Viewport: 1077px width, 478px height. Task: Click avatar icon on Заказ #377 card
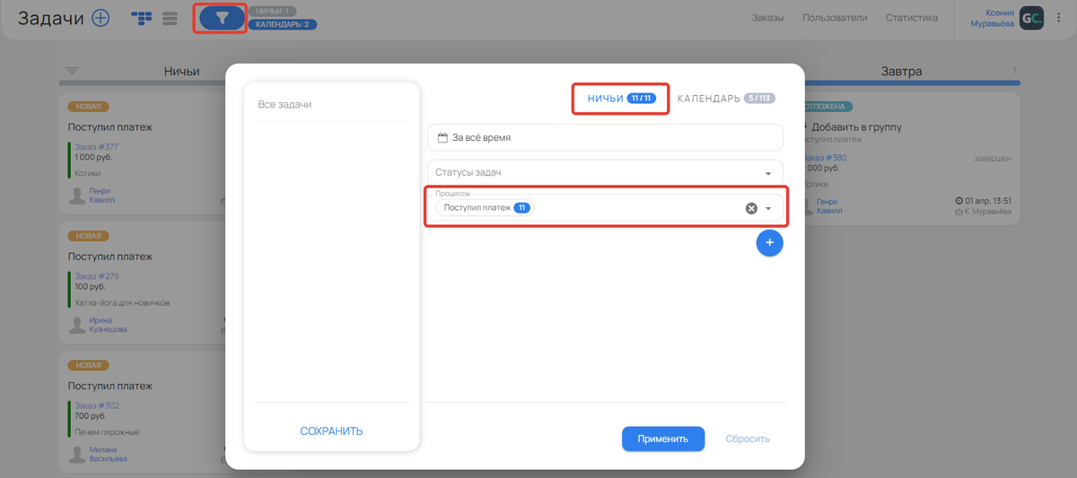77,196
